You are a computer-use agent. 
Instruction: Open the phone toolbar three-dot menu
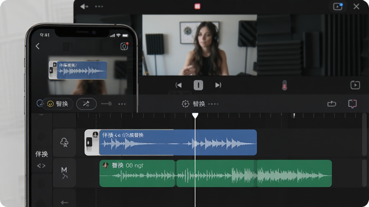click(x=122, y=104)
